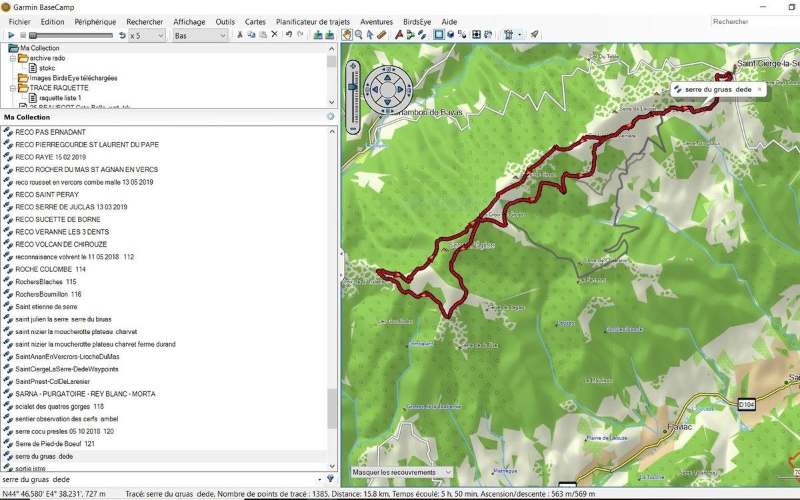Select the Hand pan tool

pos(347,35)
